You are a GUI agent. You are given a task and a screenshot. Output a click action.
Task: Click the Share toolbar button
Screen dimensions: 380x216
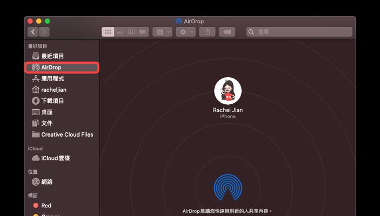[x=207, y=32]
